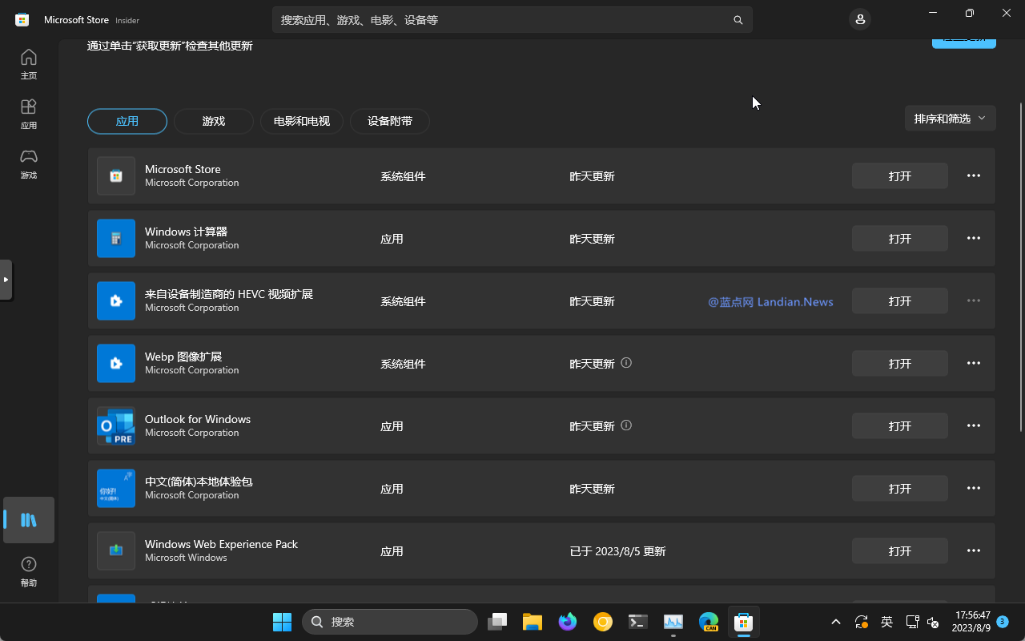Screen dimensions: 1025x641
Task: Open the Apps section in sidebar
Action: pyautogui.click(x=29, y=114)
